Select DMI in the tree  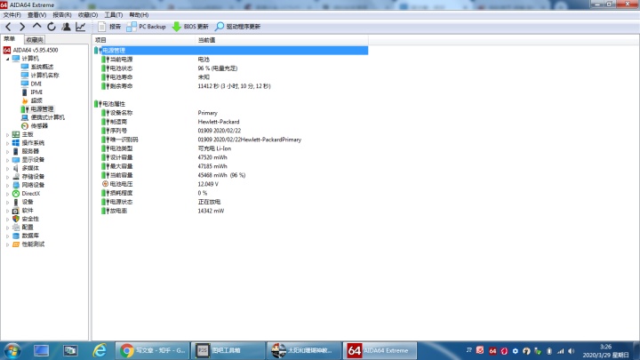[x=36, y=84]
